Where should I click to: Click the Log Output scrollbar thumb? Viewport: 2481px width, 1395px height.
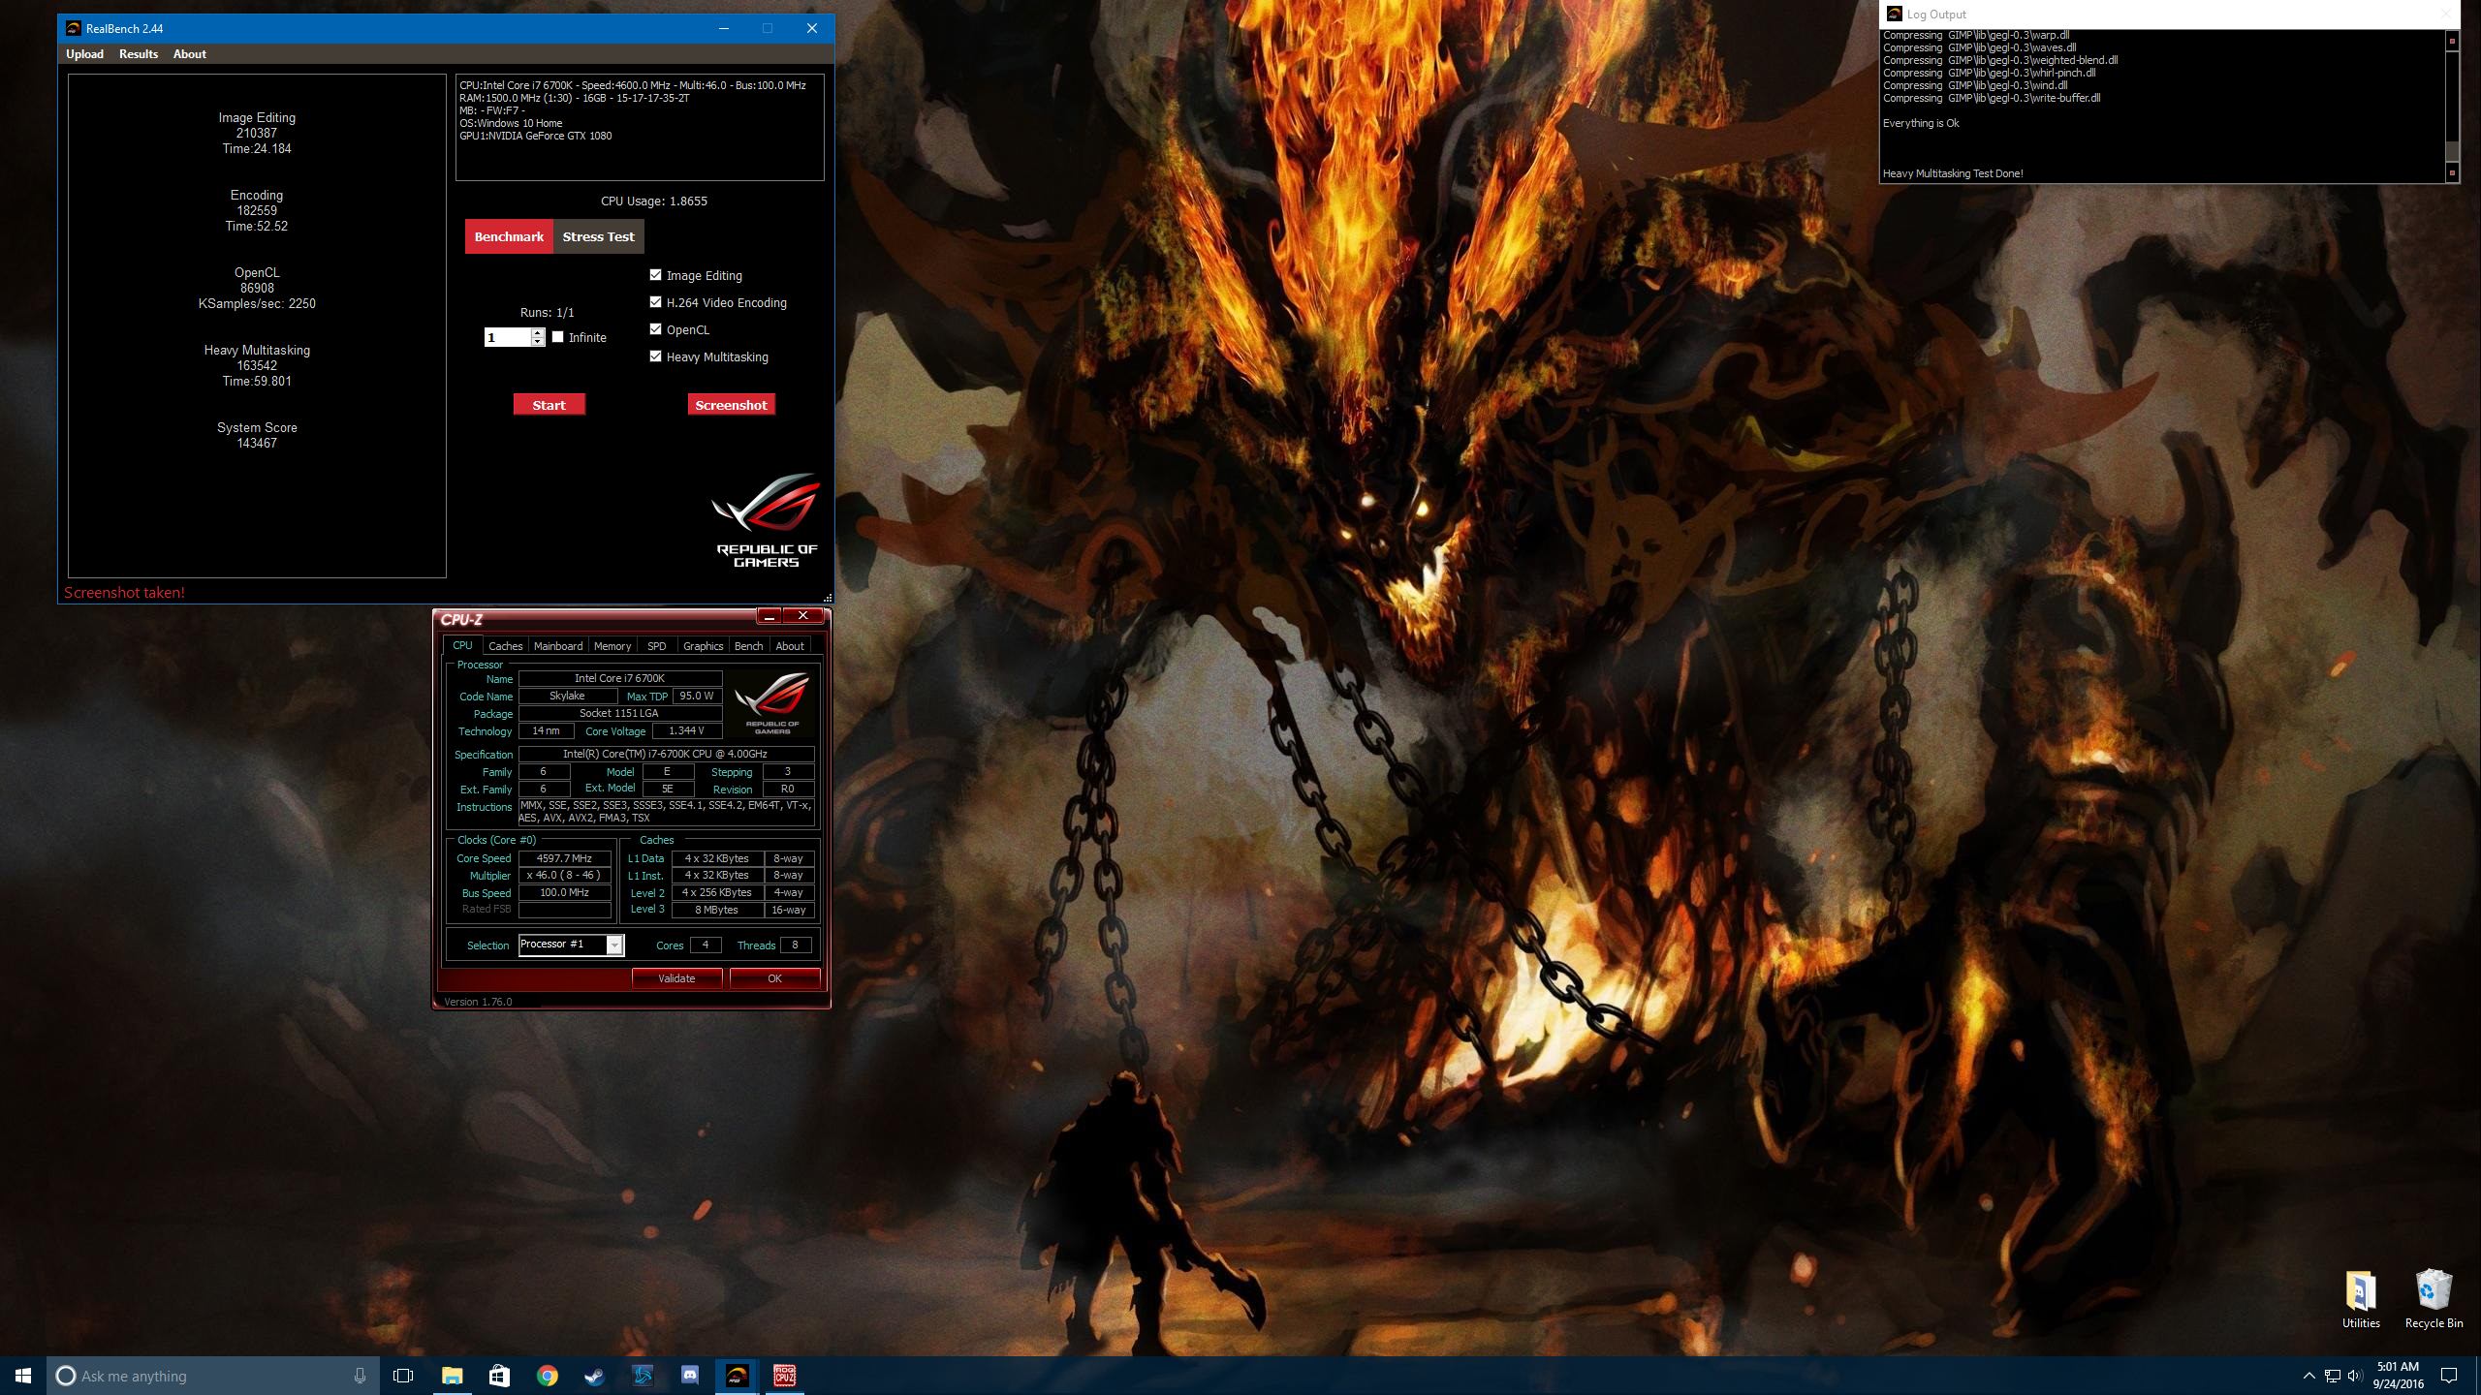coord(2452,150)
